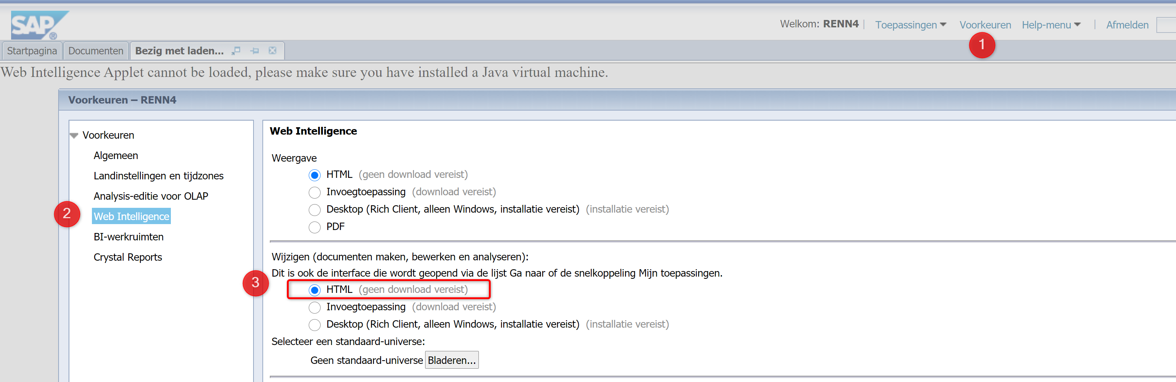The image size is (1176, 382).
Task: Open tab in new window icon
Action: (236, 51)
